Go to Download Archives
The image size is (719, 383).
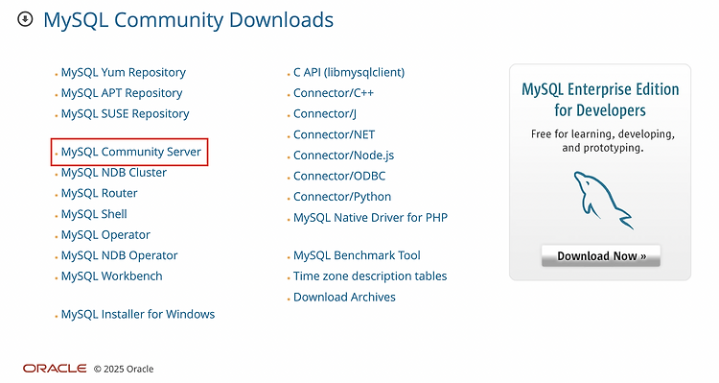[x=344, y=298]
